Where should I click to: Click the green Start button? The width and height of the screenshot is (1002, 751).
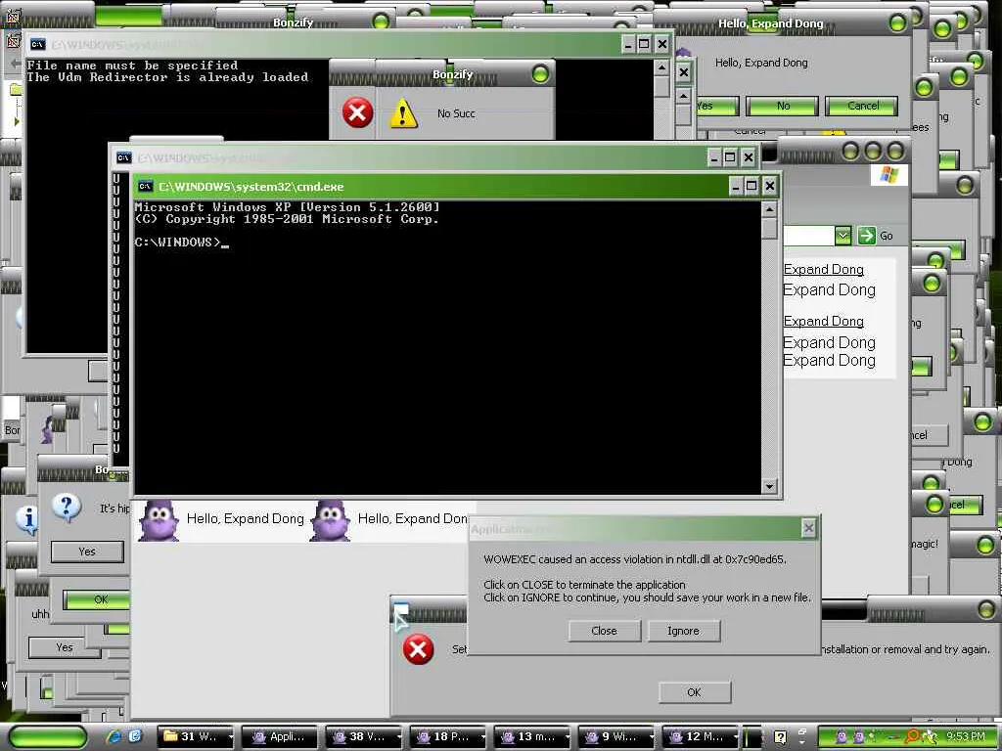(48, 737)
